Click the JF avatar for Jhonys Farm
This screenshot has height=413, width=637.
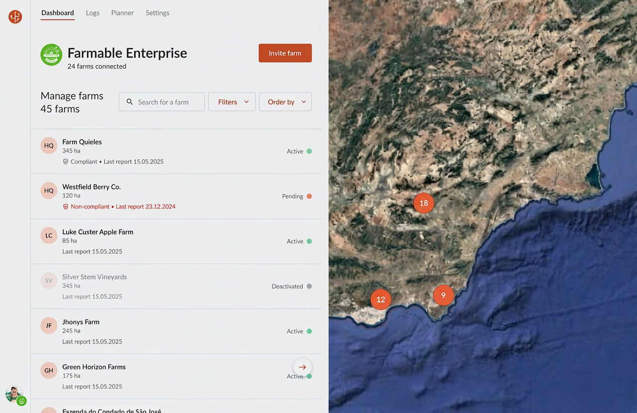coord(49,326)
